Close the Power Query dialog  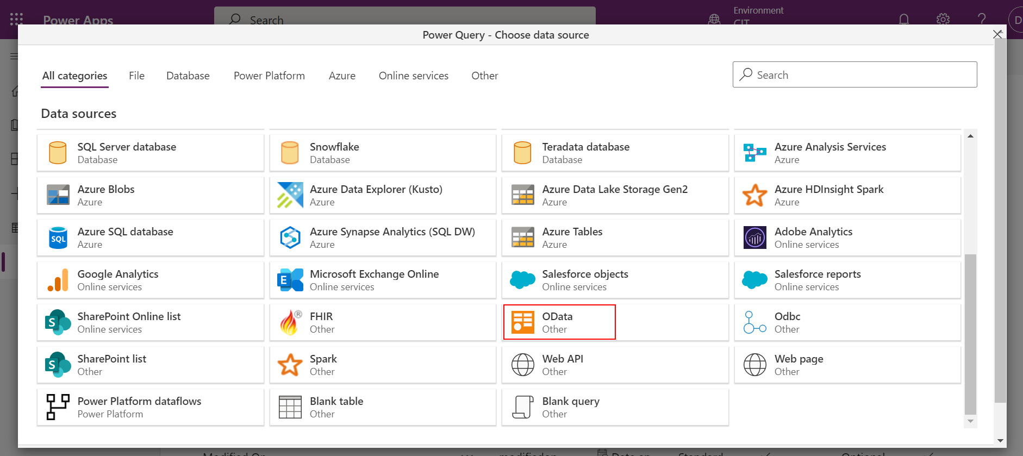coord(997,34)
